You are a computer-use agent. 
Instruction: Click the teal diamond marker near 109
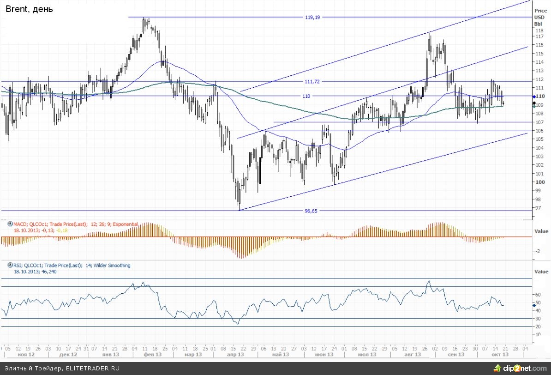533,106
